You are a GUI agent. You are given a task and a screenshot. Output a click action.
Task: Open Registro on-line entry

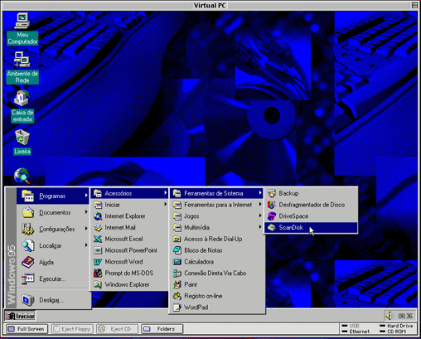217,296
